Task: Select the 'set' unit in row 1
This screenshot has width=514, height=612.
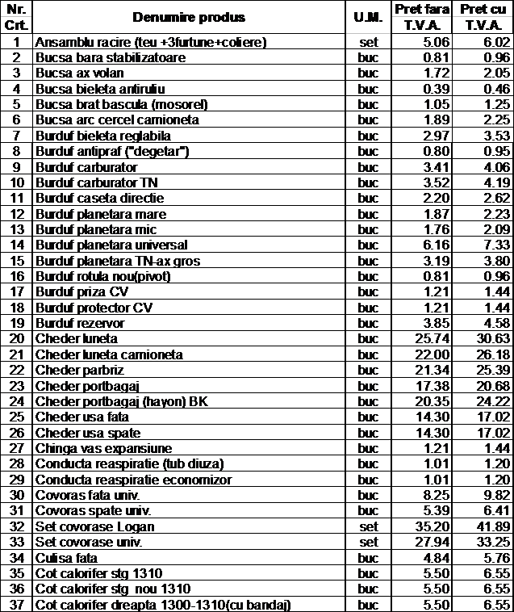Action: [368, 42]
